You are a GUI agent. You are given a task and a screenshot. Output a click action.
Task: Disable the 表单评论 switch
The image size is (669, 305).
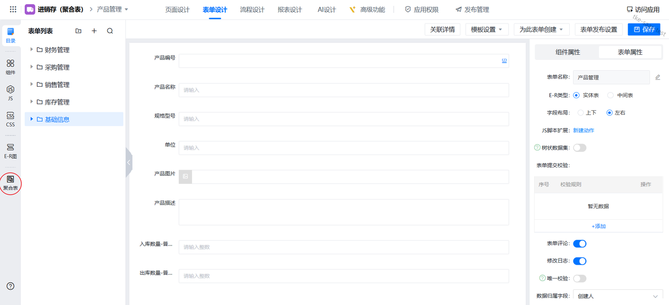580,243
